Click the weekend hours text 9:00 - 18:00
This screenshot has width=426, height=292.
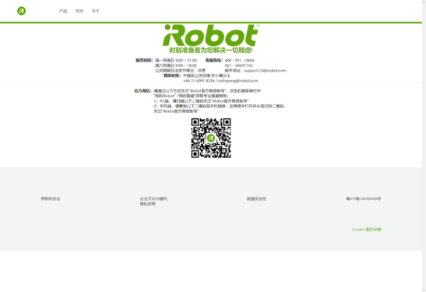pyautogui.click(x=186, y=65)
